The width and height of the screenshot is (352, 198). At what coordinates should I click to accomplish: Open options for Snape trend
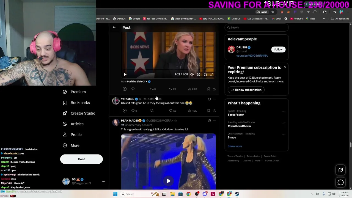pyautogui.click(x=284, y=135)
